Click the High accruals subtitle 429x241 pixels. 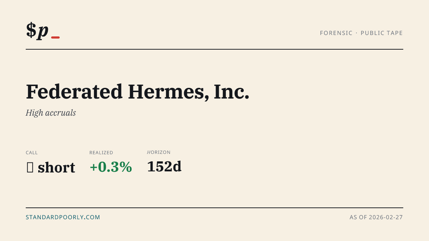coord(51,113)
